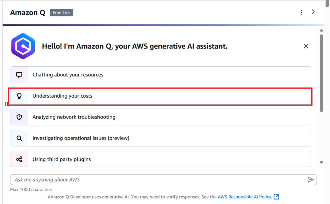Choose Investigating operational issues (preview)
Screen dimensions: 330x204
[x=161, y=138]
